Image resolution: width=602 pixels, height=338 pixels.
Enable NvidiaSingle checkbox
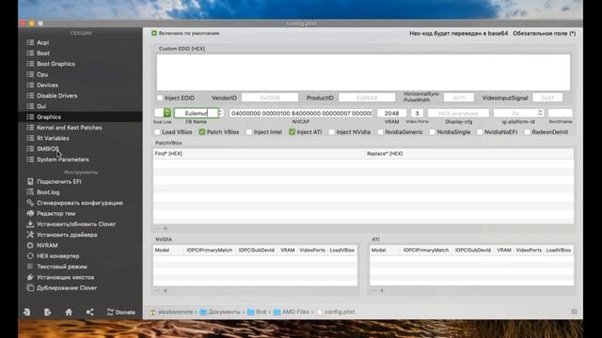pos(433,131)
